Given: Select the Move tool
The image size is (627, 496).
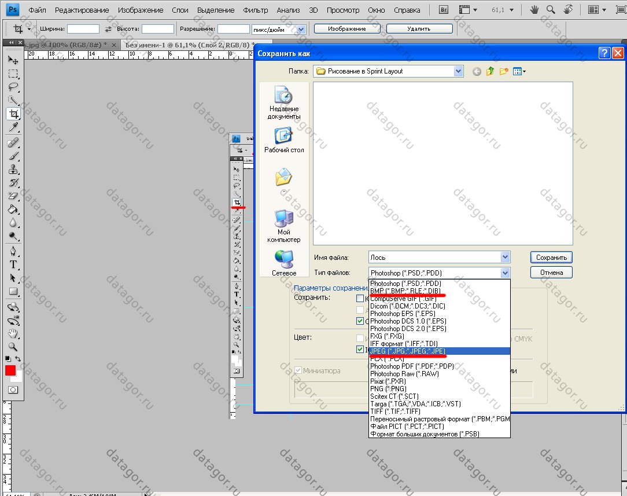Looking at the screenshot, I should coord(13,60).
